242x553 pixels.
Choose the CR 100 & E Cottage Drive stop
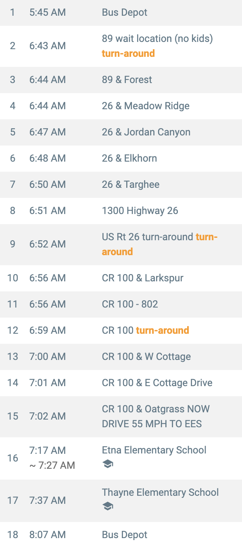point(157,383)
